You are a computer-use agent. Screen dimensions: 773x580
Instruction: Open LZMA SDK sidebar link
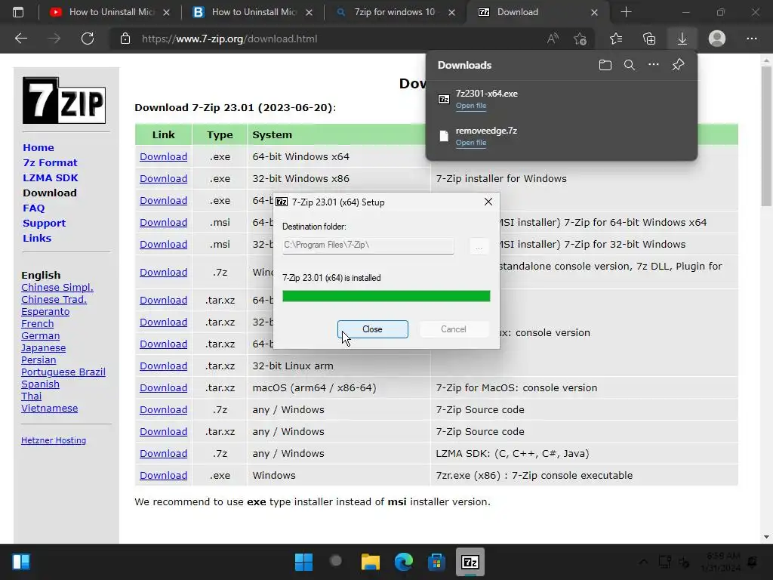[51, 177]
